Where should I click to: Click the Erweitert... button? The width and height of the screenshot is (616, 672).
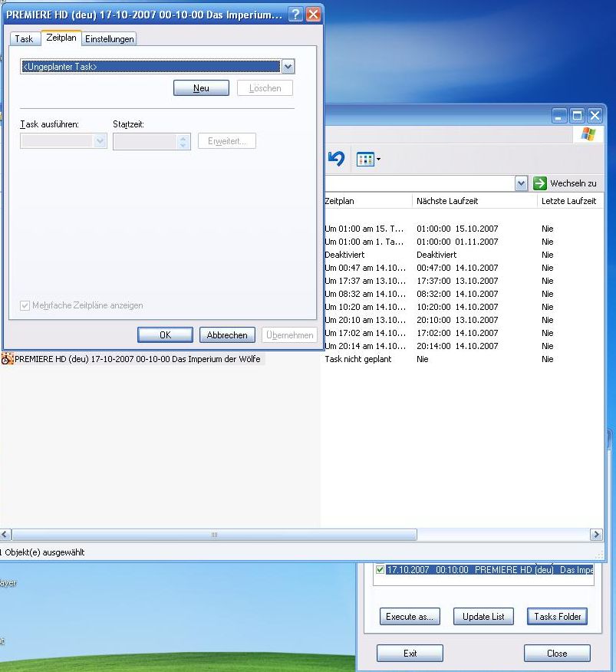[227, 141]
